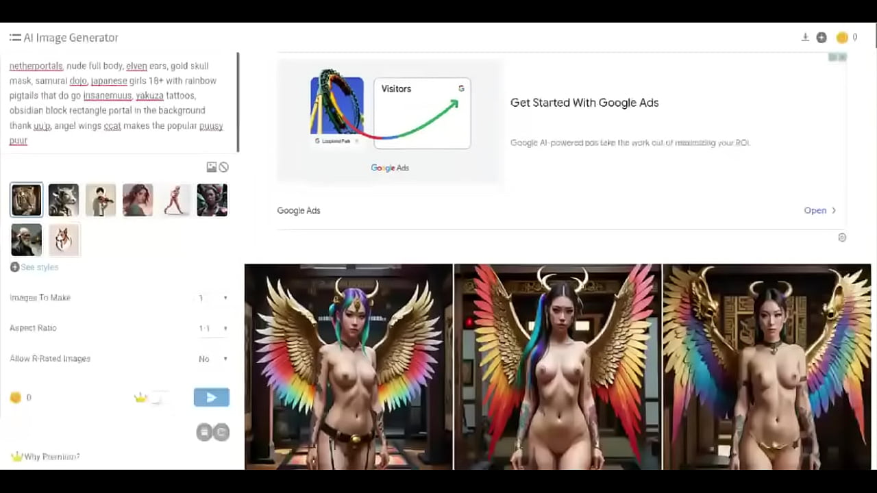Open the hamburger menu beside AI Image Generator
The width and height of the screenshot is (877, 493).
(x=14, y=38)
